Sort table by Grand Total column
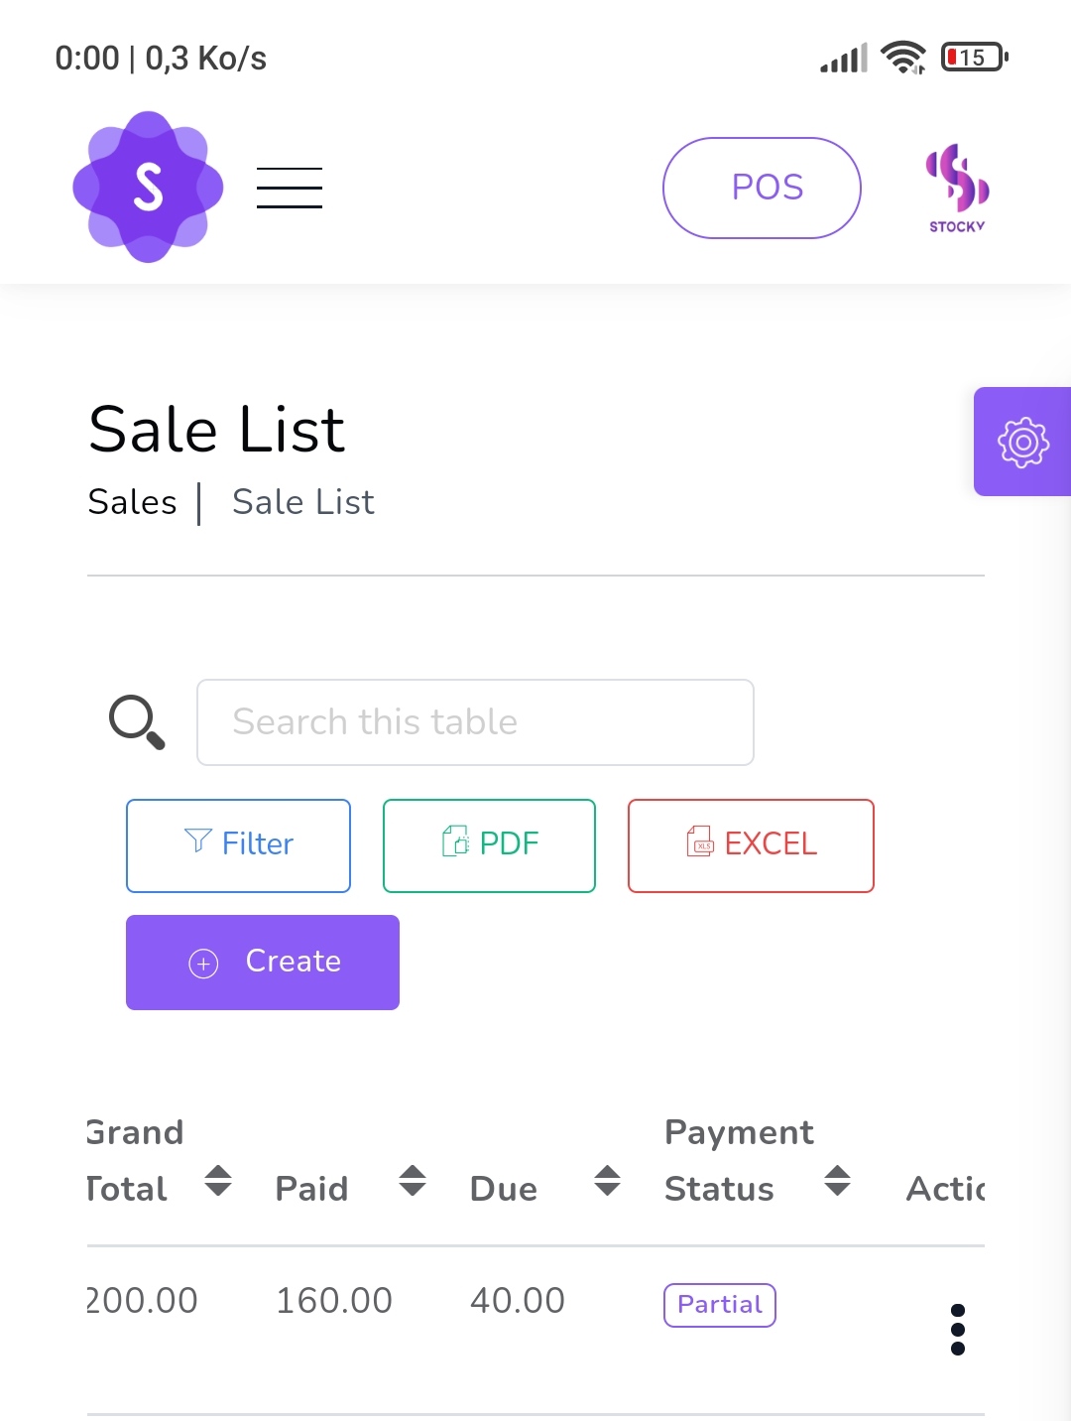 [219, 1182]
